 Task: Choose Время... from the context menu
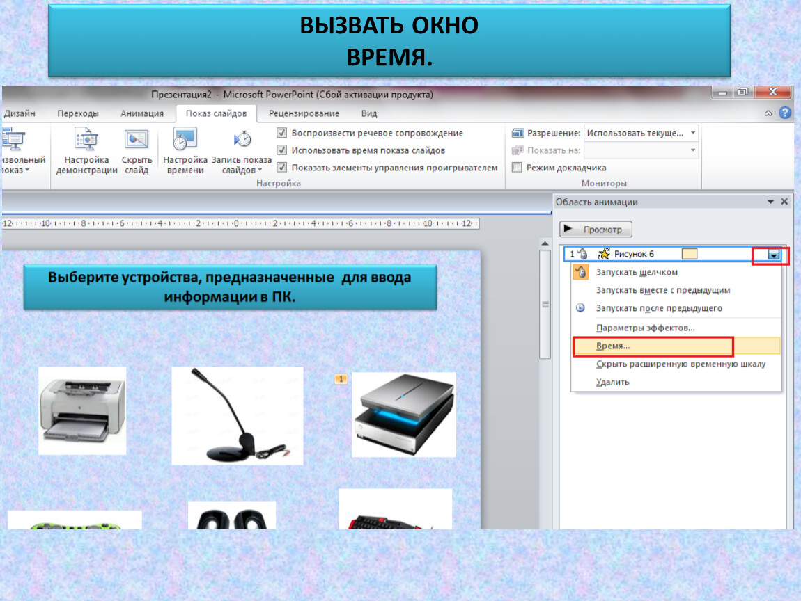coord(613,346)
